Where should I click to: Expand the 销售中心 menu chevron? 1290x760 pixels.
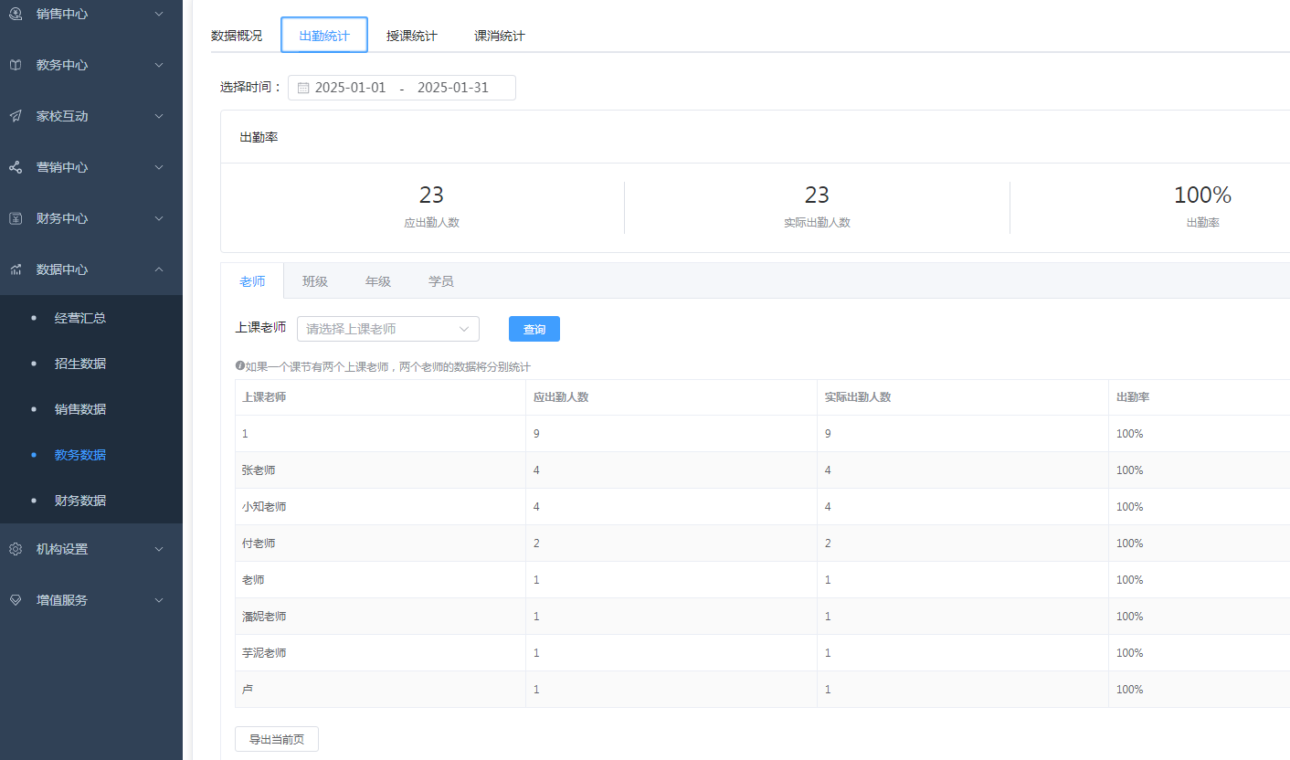click(x=159, y=14)
